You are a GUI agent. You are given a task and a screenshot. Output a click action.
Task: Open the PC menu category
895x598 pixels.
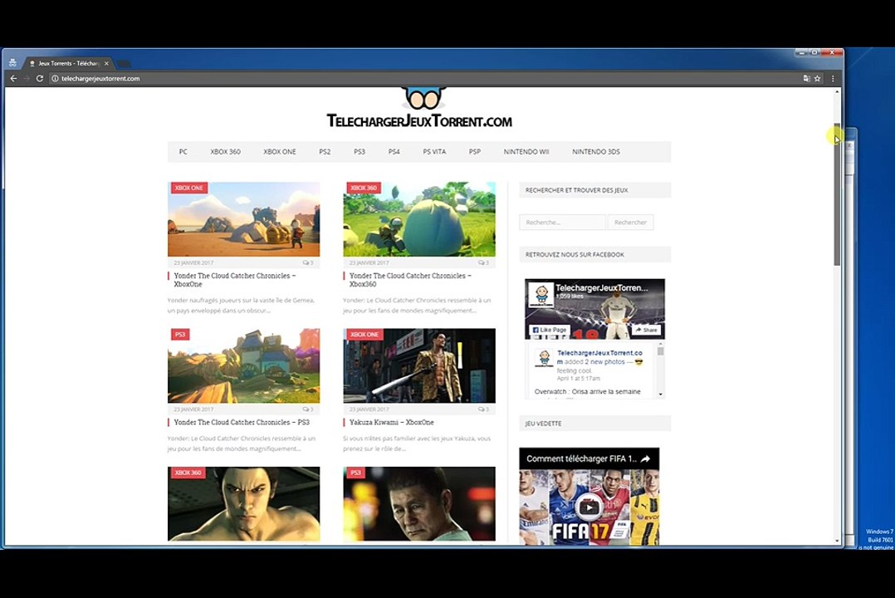183,152
